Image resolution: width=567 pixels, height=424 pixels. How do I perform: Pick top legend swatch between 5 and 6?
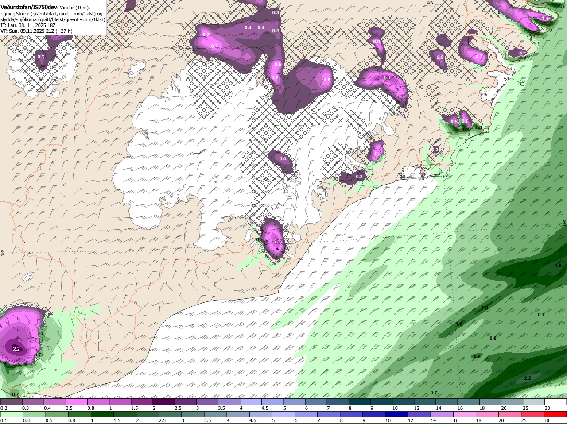pyautogui.click(x=295, y=402)
